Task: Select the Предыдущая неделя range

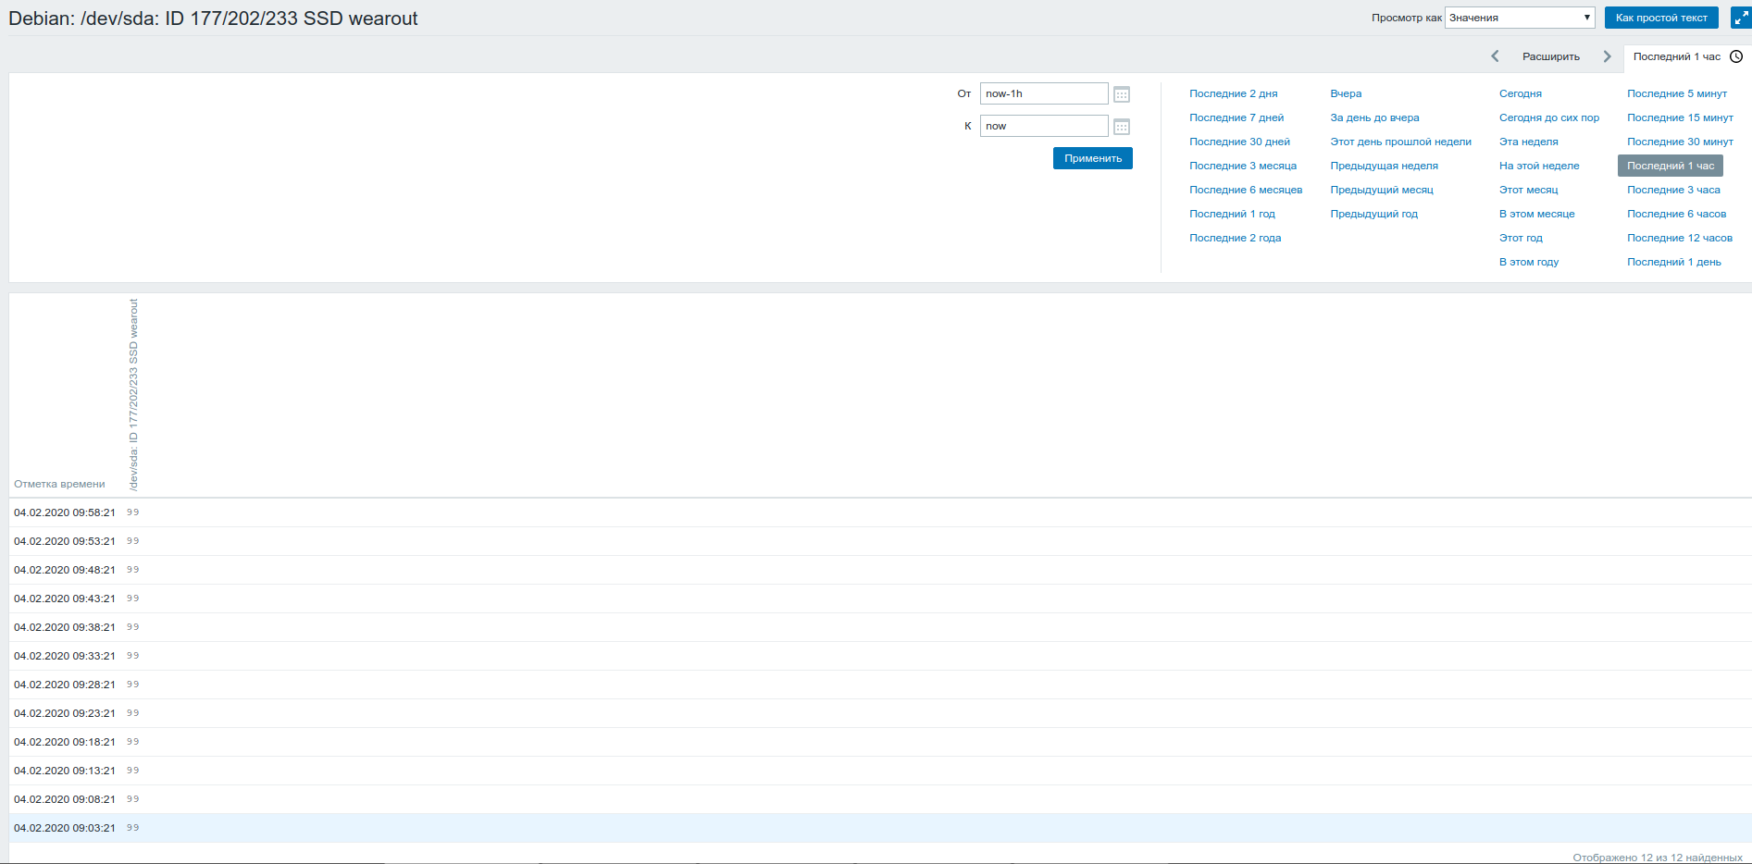Action: [x=1384, y=166]
